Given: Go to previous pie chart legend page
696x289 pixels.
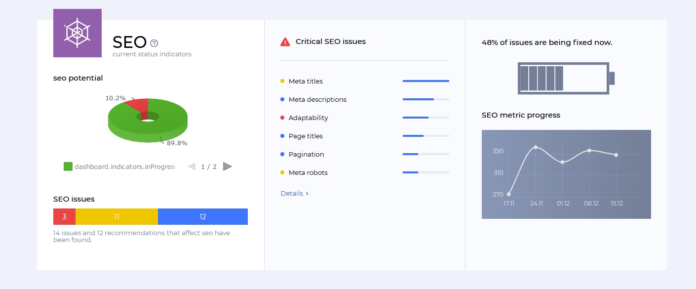Looking at the screenshot, I should pos(192,166).
